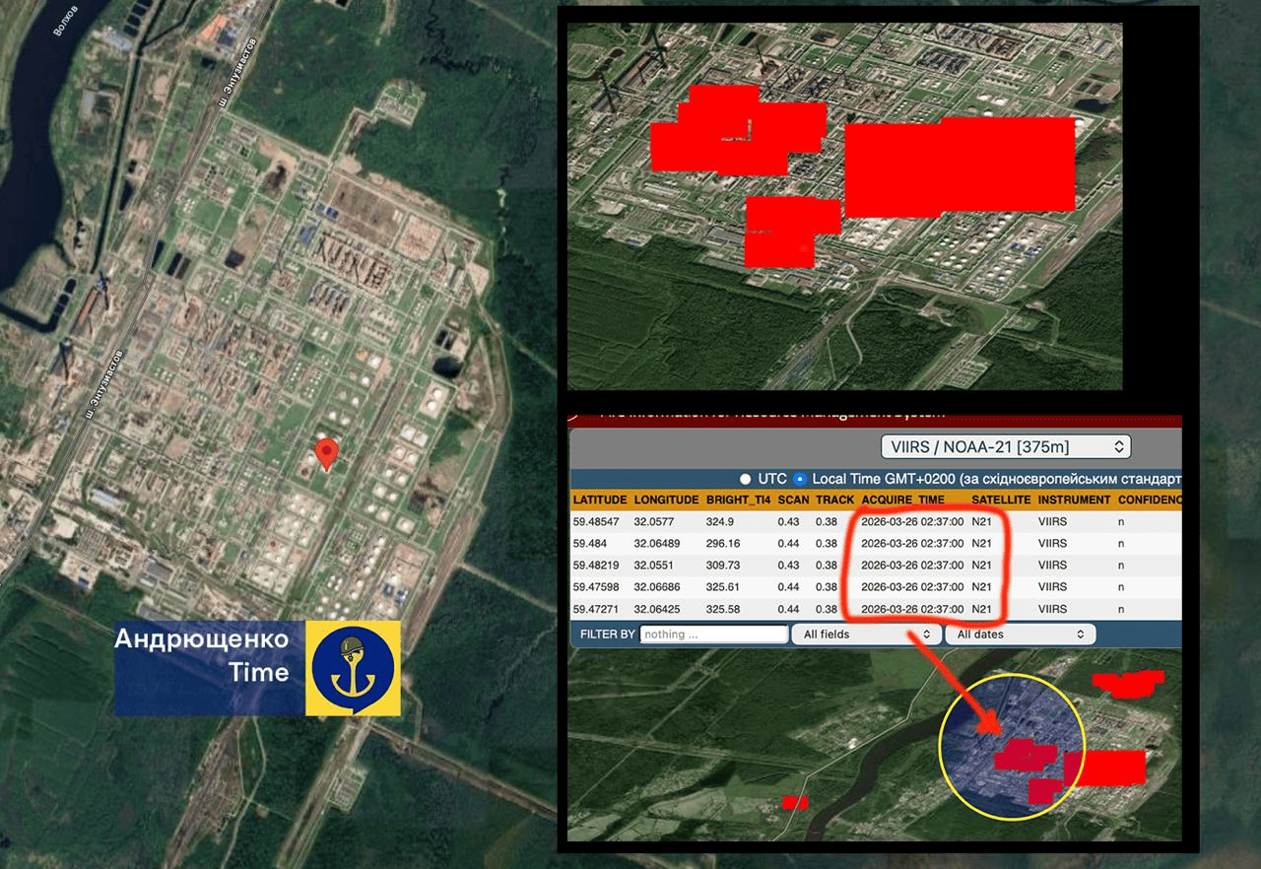Click the INSTRUMENT column header

tap(1074, 500)
